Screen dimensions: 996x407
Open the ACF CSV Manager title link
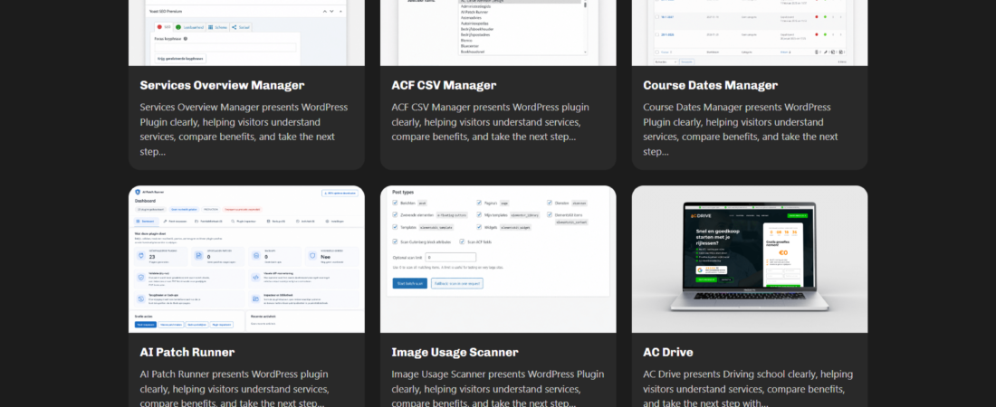(x=444, y=85)
